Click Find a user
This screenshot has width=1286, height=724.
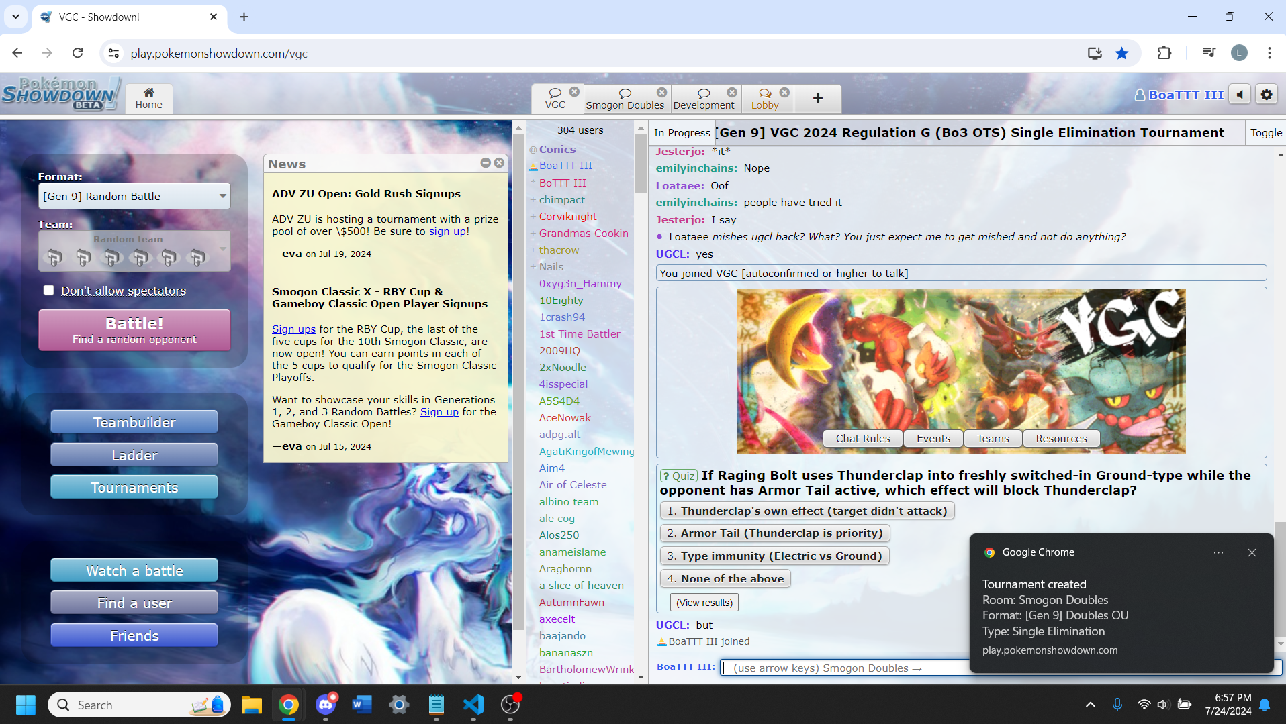(x=134, y=603)
